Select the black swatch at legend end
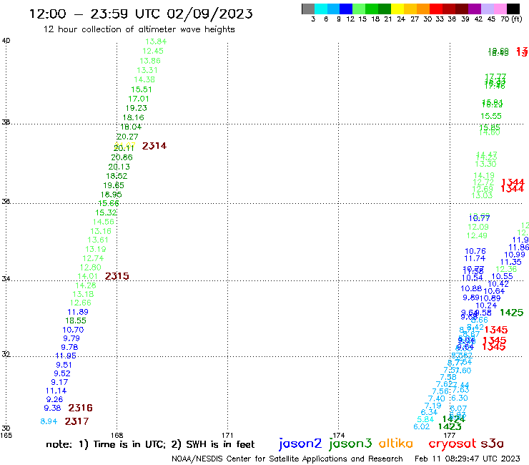This screenshot has width=529, height=465. coord(513,9)
